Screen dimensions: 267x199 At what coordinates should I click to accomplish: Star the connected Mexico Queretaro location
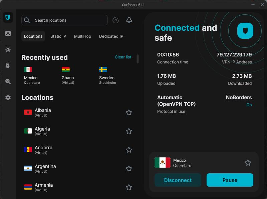248,163
